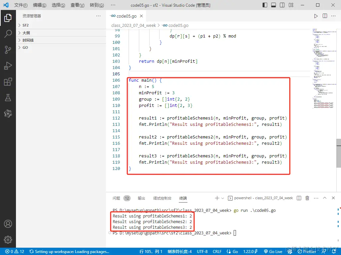The height and width of the screenshot is (255, 341).
Task: Kill terminal with trash icon
Action: click(307, 198)
